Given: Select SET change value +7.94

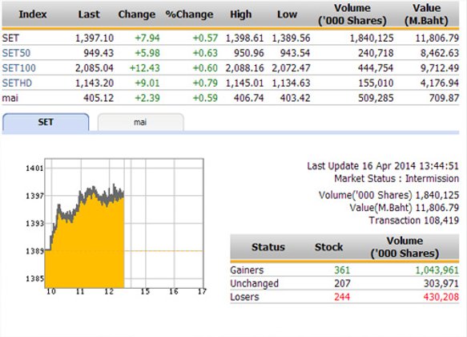Looking at the screenshot, I should point(147,39).
